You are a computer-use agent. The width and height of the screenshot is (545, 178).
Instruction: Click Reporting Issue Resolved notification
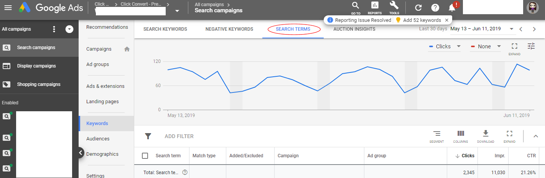pyautogui.click(x=359, y=20)
